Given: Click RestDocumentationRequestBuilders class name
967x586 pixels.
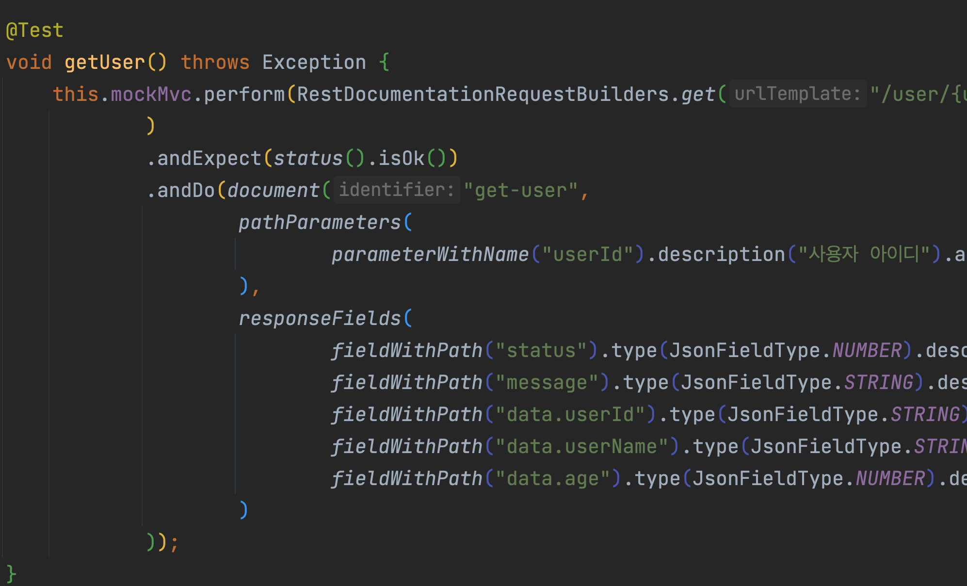Looking at the screenshot, I should 483,94.
